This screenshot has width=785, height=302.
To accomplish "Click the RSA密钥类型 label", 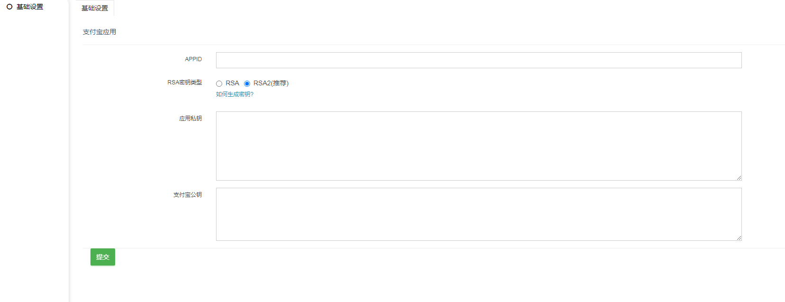I will [184, 82].
